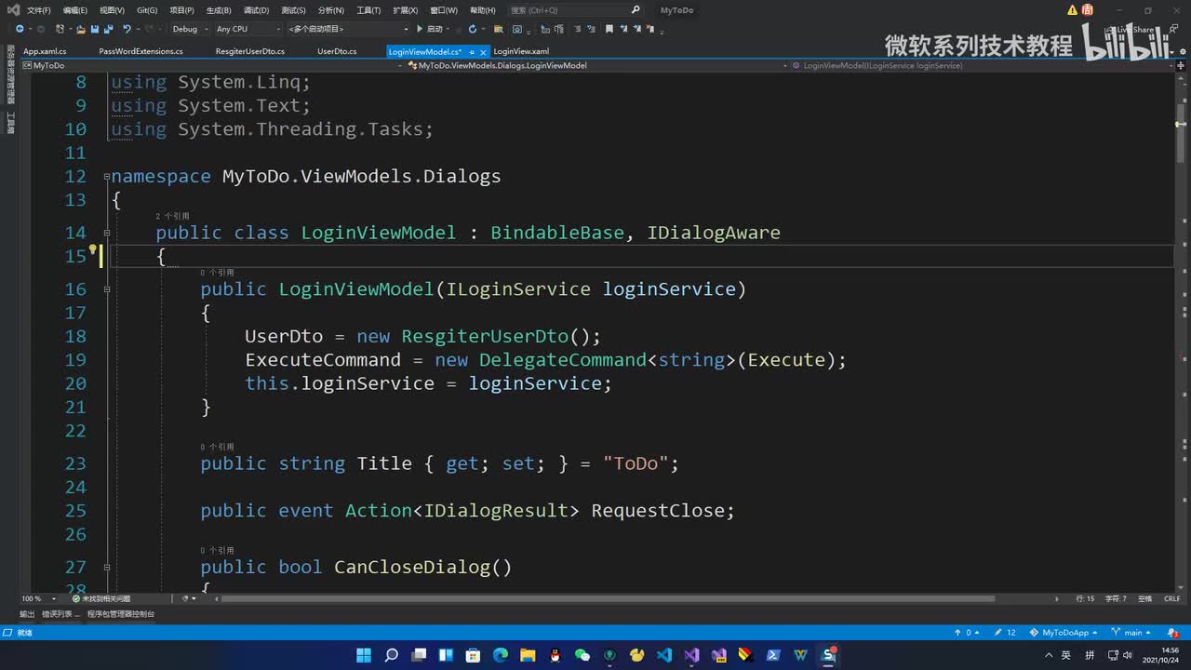Open PowerShell terminal from the taskbar

point(773,655)
